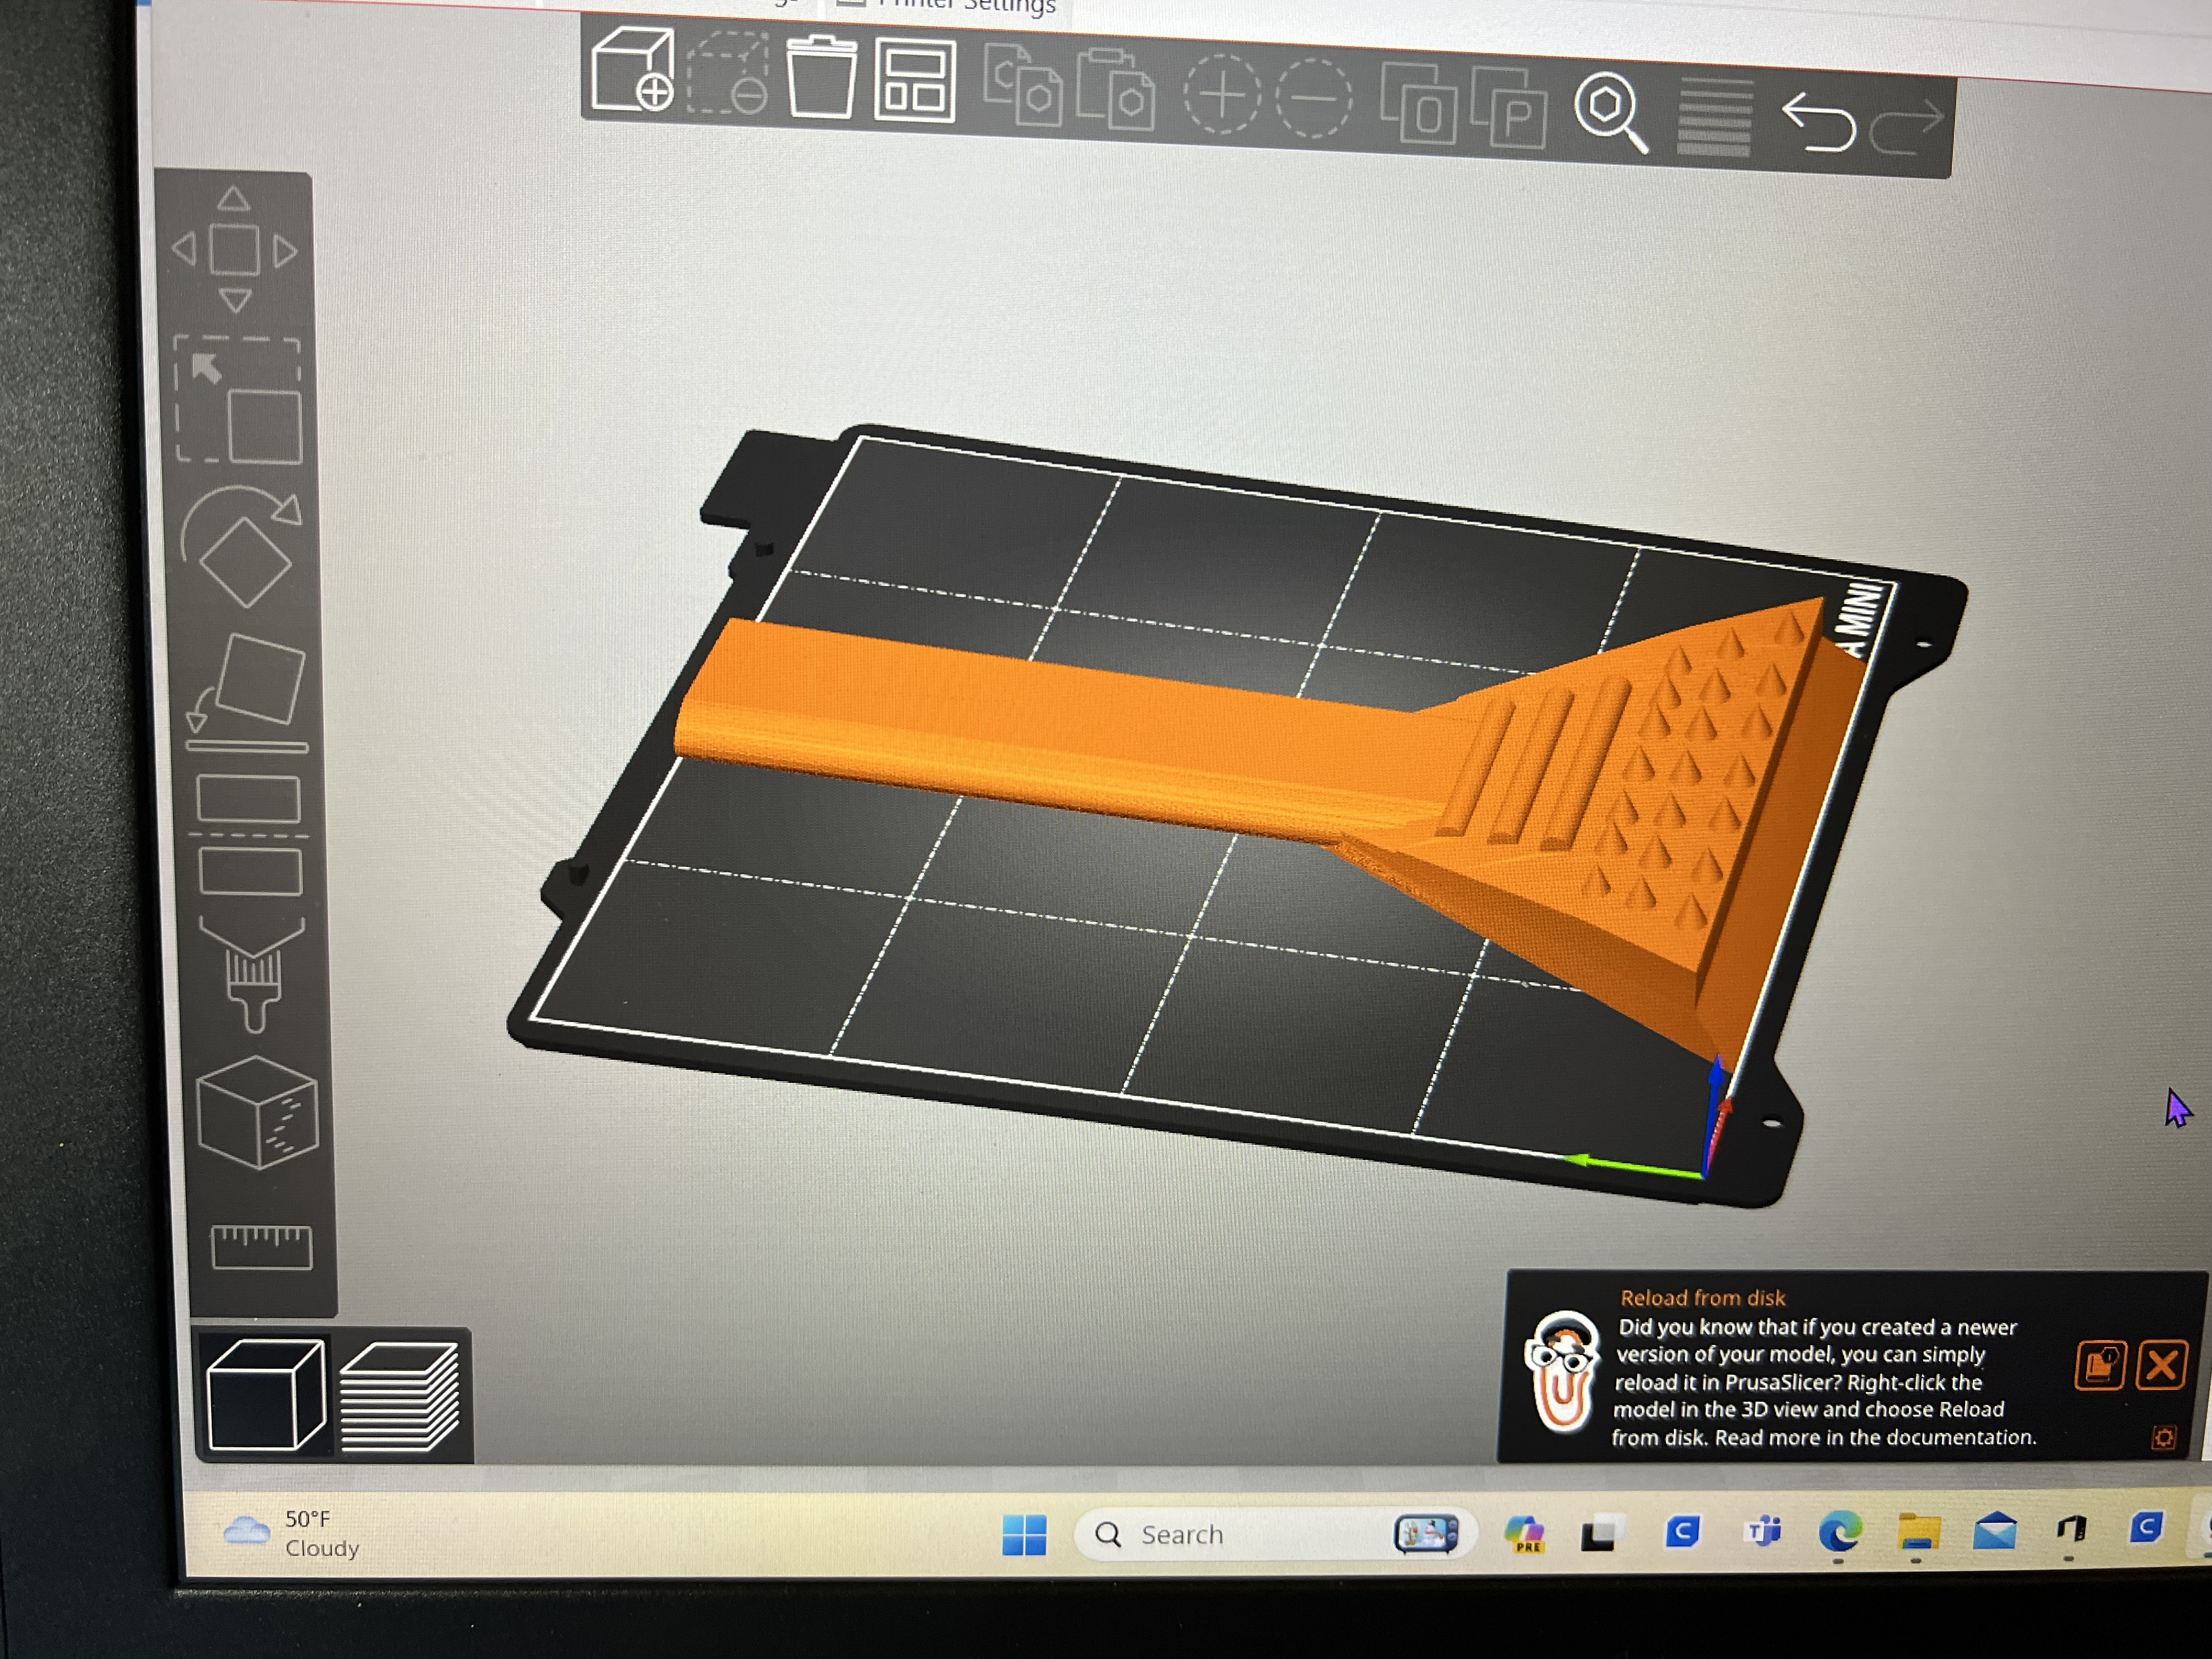The image size is (2212, 1659).
Task: Click the Remove instance minus icon
Action: 1314,99
